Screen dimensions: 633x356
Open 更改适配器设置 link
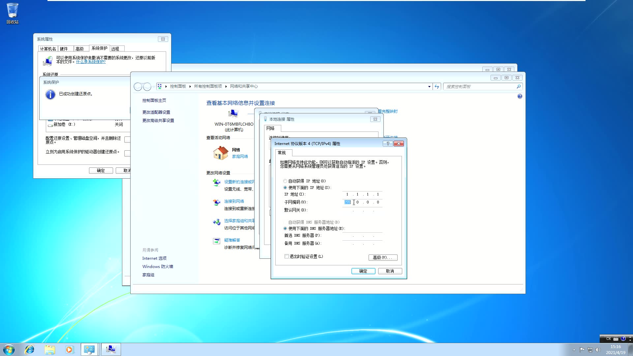[x=156, y=112]
